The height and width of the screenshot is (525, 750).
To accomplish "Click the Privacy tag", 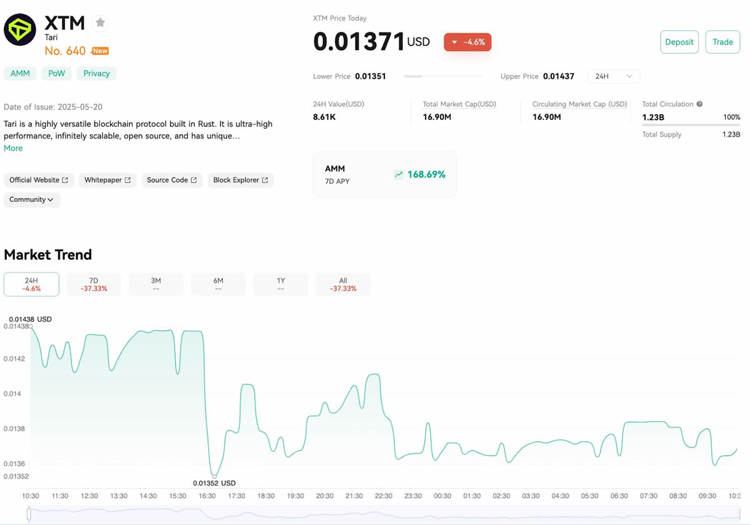I will [97, 73].
